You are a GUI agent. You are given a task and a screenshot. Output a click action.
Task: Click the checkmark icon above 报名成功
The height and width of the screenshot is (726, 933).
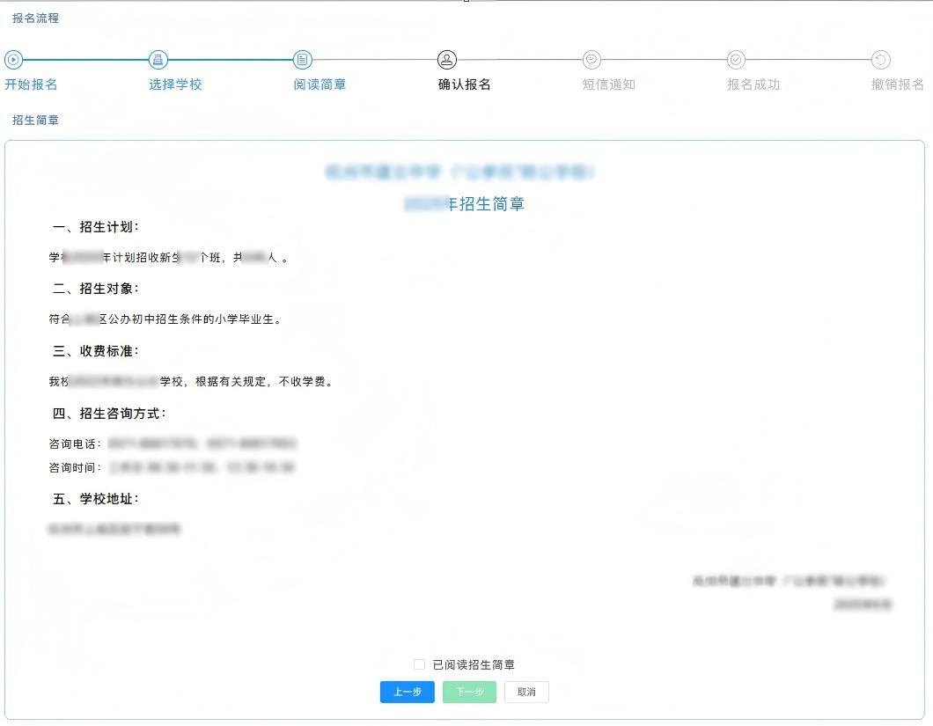[736, 60]
